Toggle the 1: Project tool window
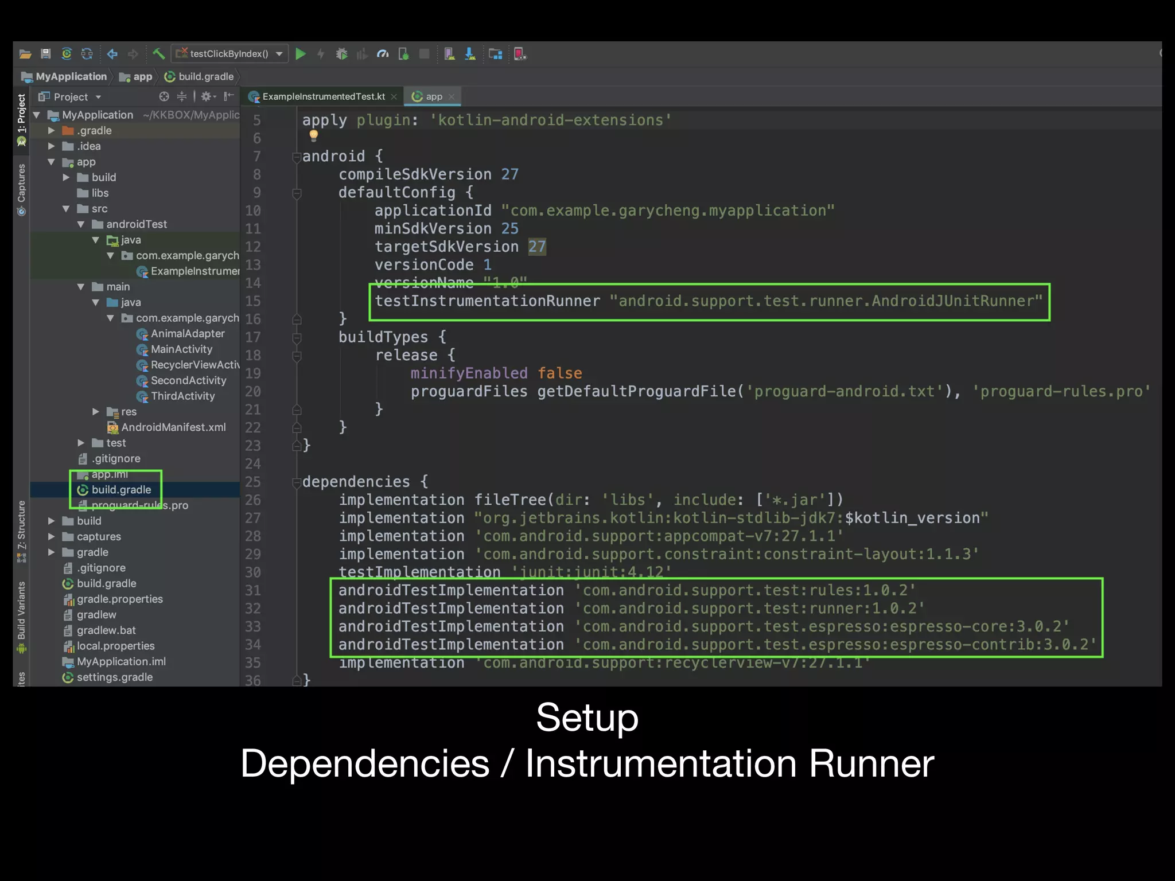 pyautogui.click(x=21, y=119)
